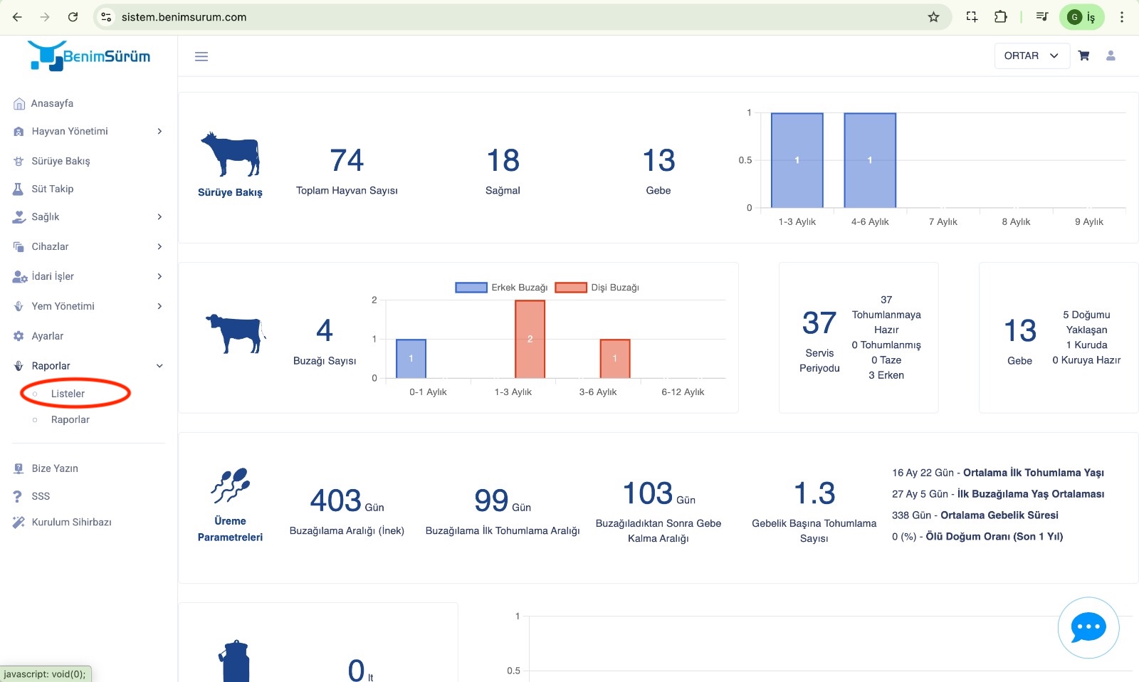Open Ayarlar menu item
The image size is (1139, 682).
[x=48, y=336]
